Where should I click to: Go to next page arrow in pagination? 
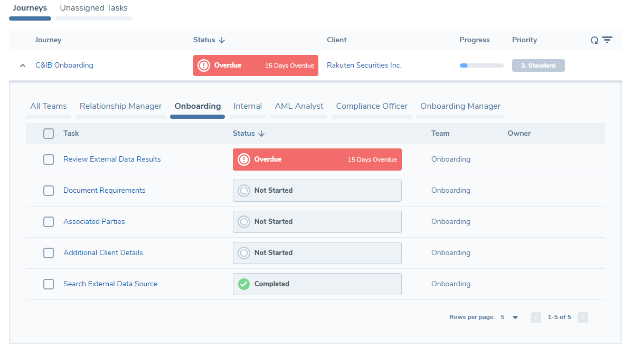pyautogui.click(x=582, y=317)
